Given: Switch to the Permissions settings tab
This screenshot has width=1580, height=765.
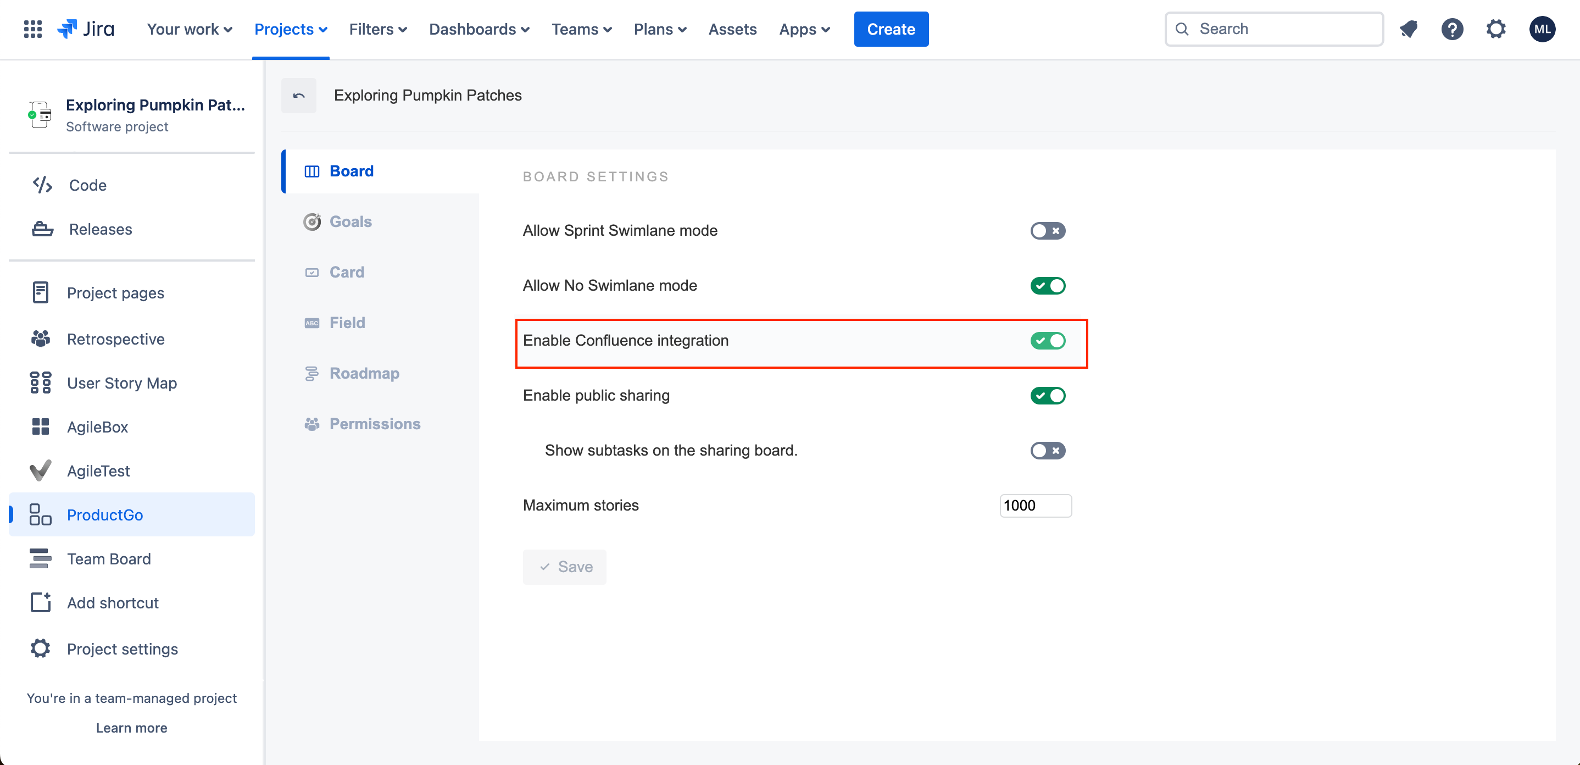Looking at the screenshot, I should (x=374, y=424).
